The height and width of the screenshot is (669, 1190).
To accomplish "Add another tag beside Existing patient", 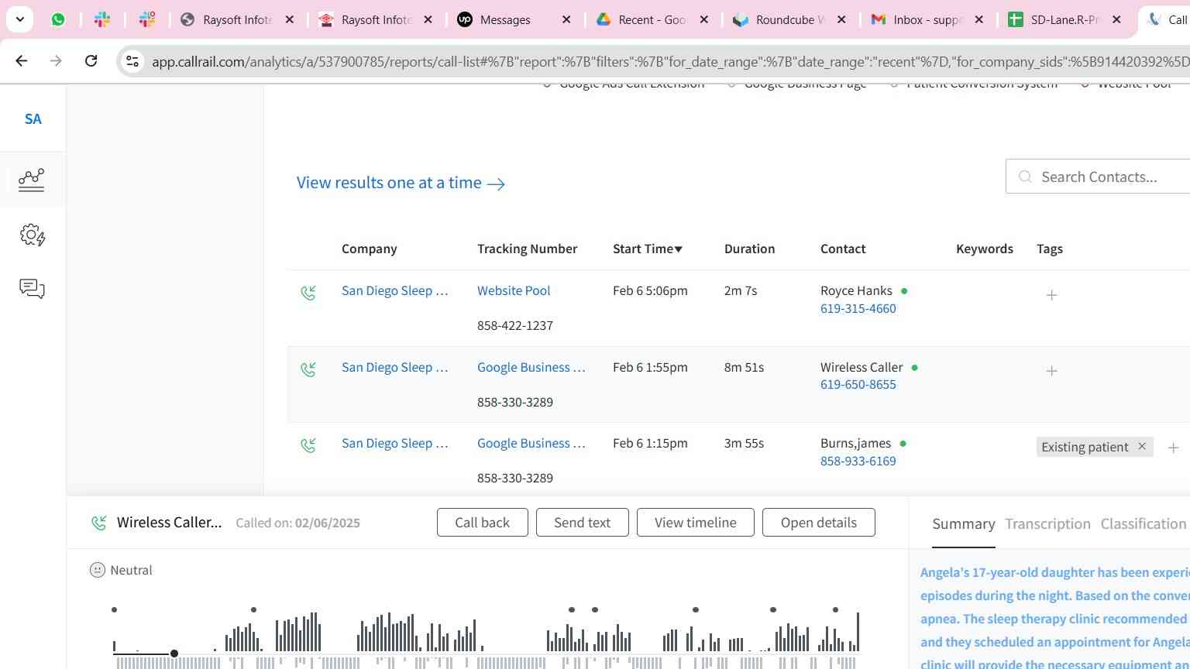I will (x=1173, y=448).
